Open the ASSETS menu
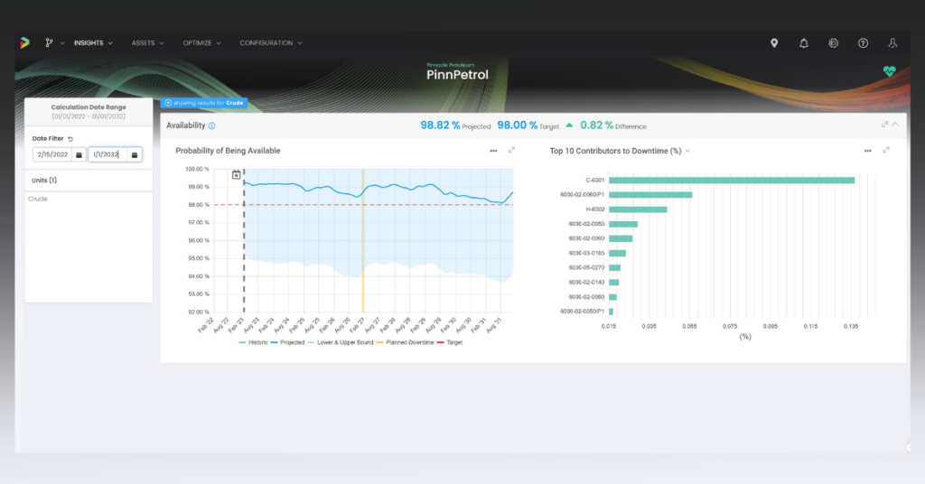 pyautogui.click(x=147, y=43)
